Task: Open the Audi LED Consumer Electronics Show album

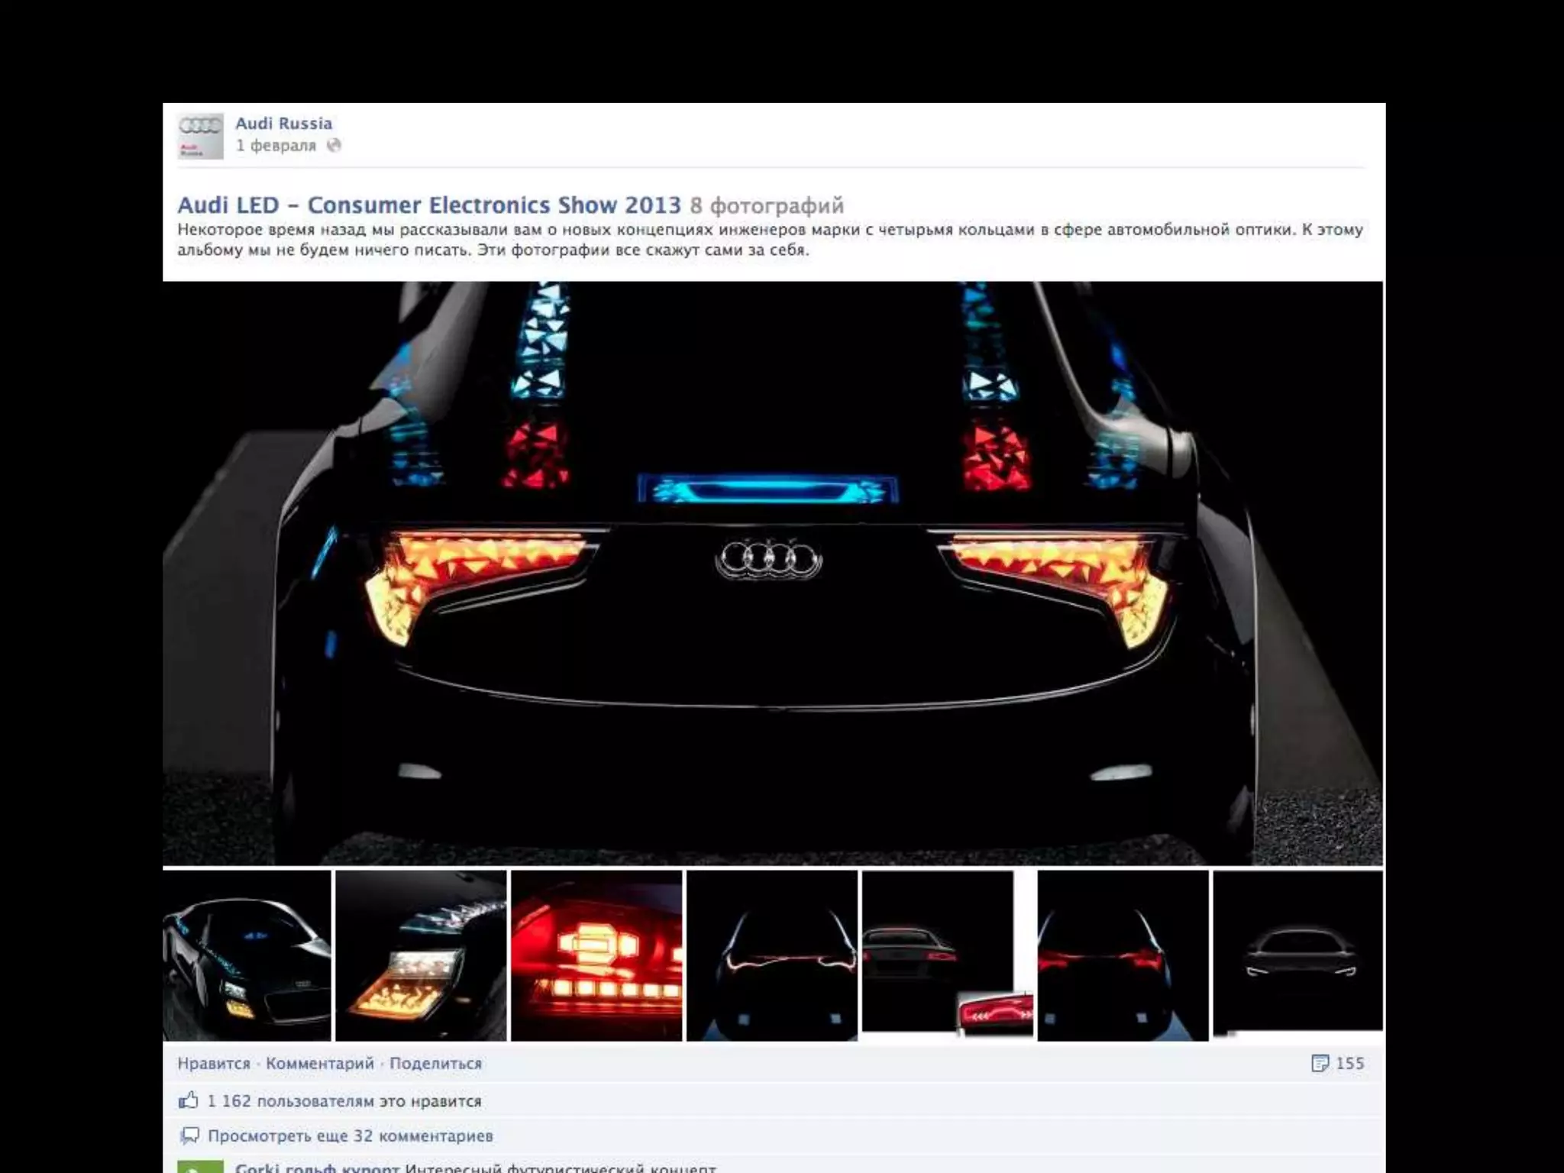Action: tap(428, 205)
